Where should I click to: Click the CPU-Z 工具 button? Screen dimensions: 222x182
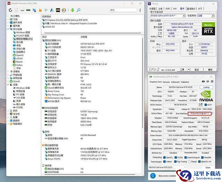(182, 70)
